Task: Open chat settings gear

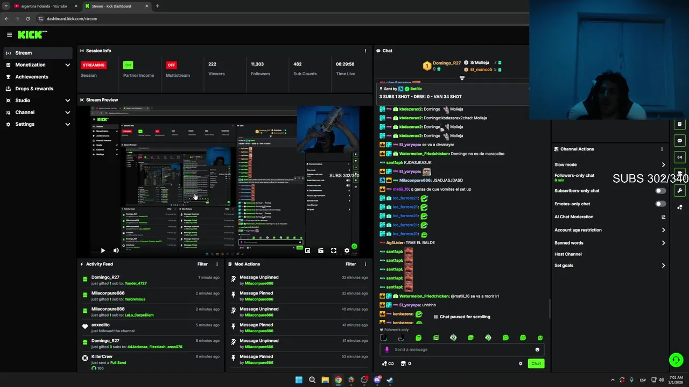Action: point(521,363)
